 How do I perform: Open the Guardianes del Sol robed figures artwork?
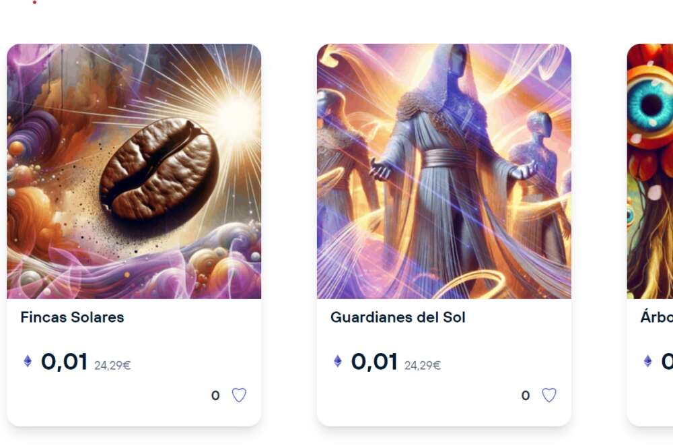(x=444, y=171)
